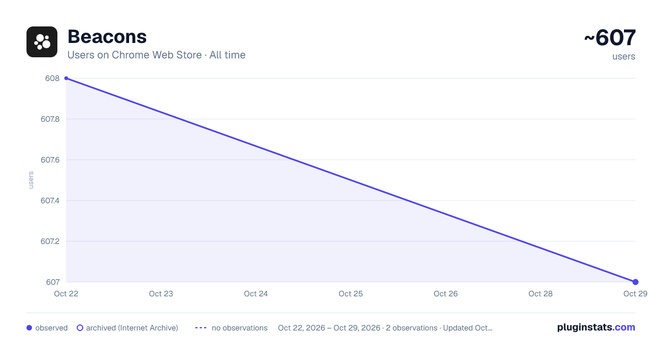Click the Oct 29 observed data point
Image resolution: width=662 pixels, height=347 pixels.
coord(636,282)
